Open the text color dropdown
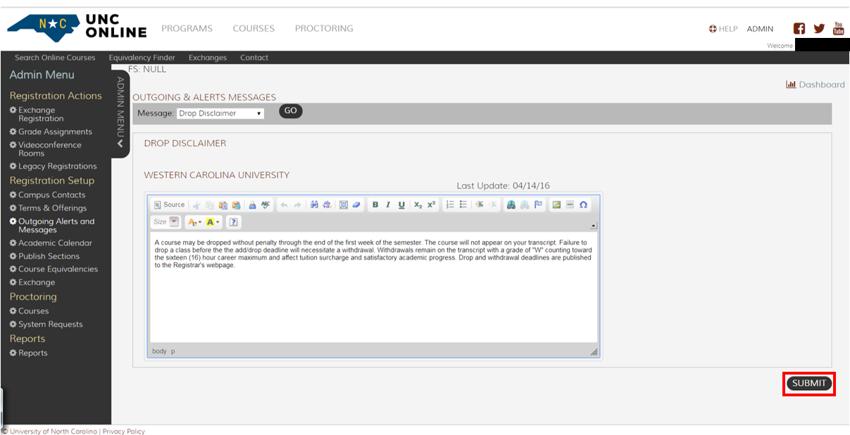Viewport: 850px width, 435px height. 194,222
